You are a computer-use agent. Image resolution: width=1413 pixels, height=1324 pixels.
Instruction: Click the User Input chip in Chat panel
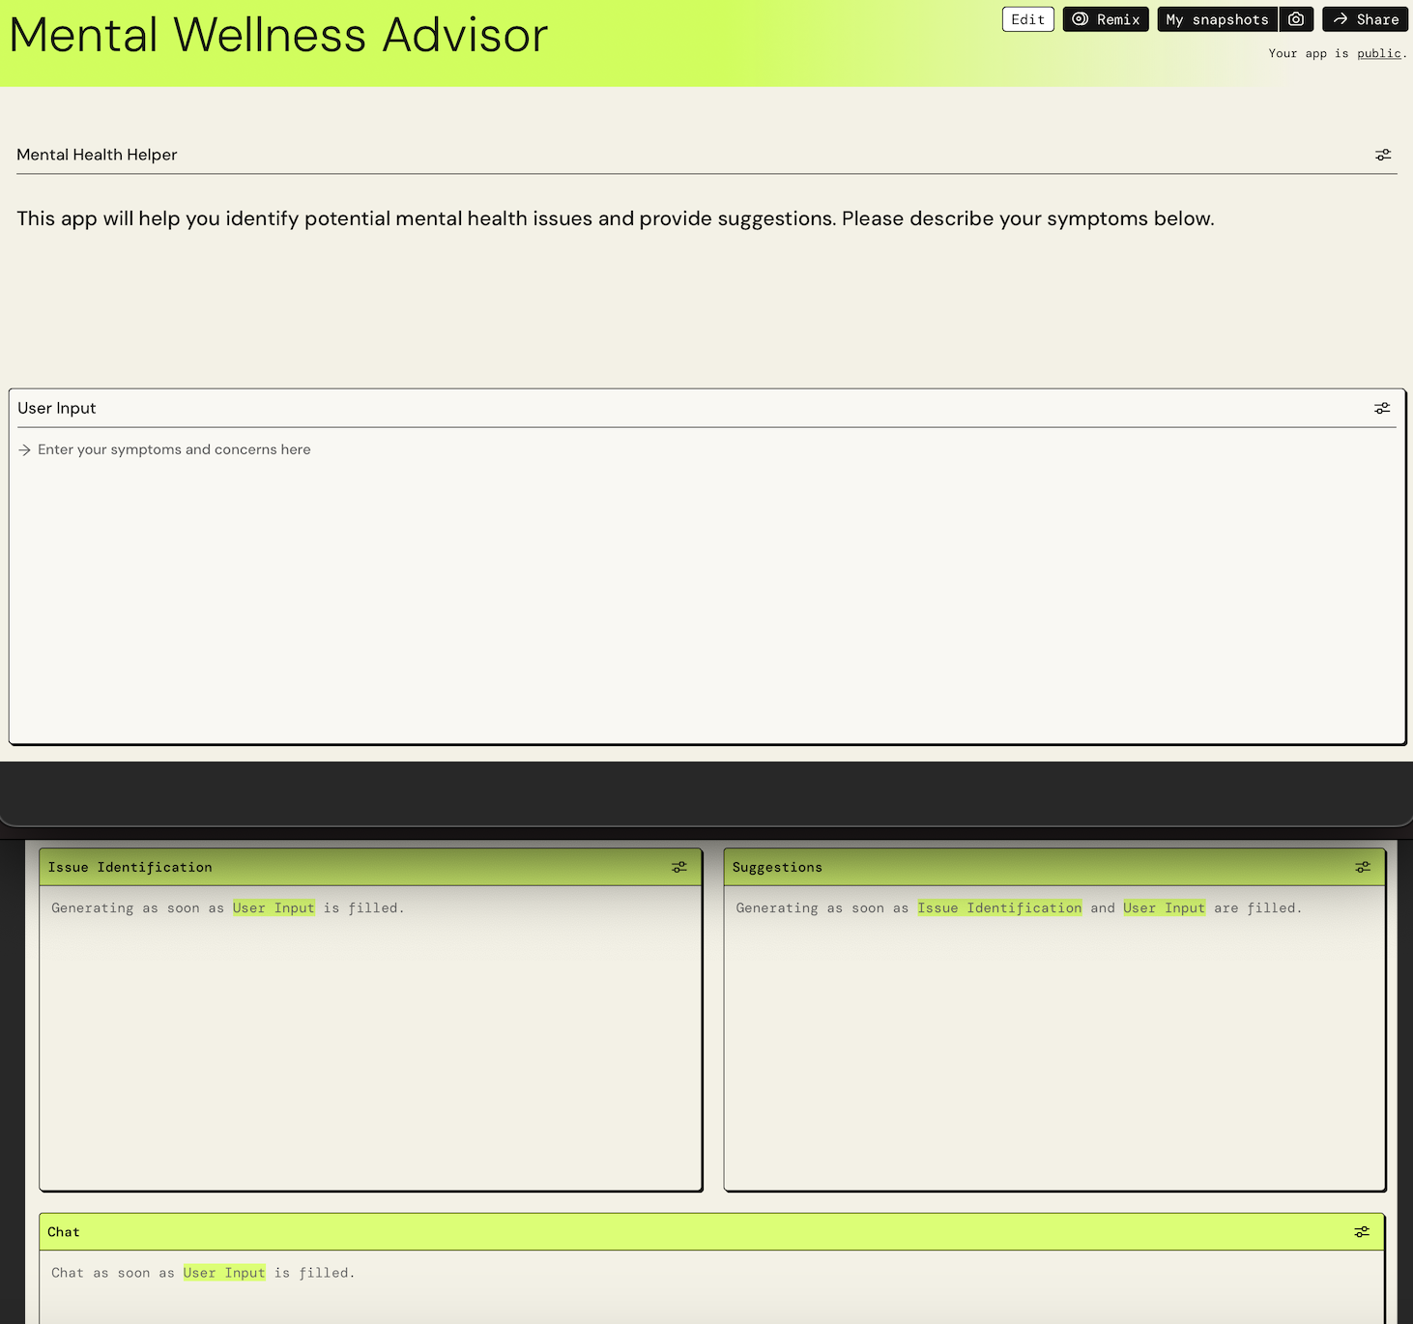coord(224,1273)
